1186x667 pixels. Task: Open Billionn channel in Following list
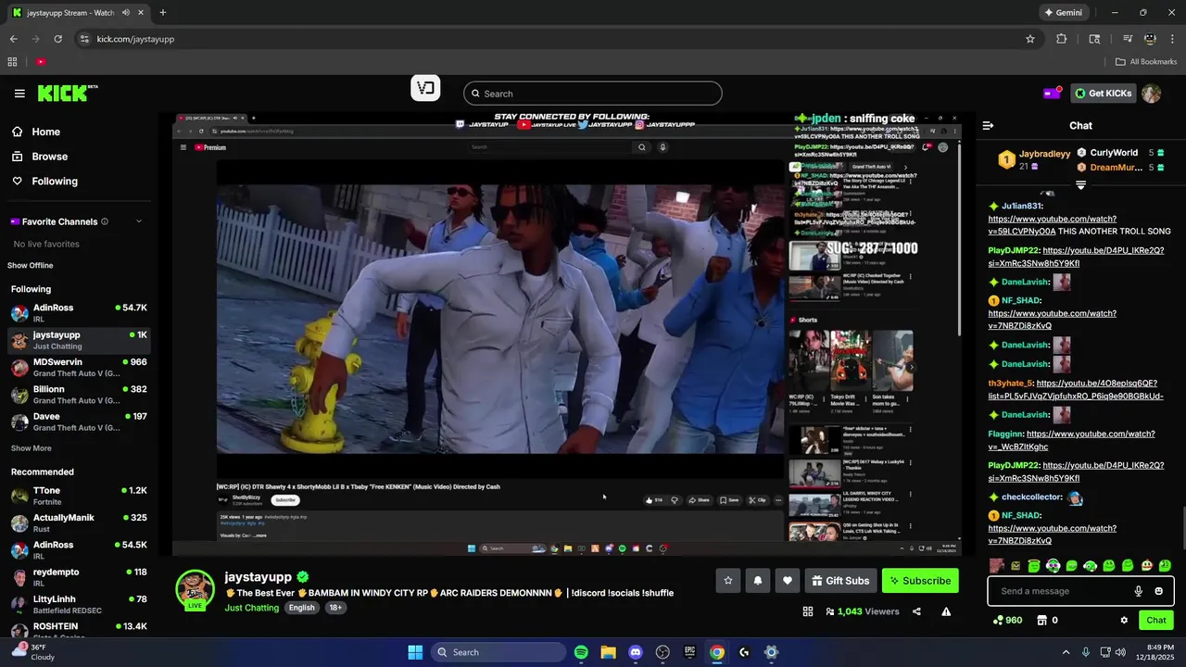pos(79,395)
